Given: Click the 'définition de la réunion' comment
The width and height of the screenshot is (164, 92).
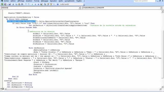Looking at the screenshot, I should (x=42, y=31).
